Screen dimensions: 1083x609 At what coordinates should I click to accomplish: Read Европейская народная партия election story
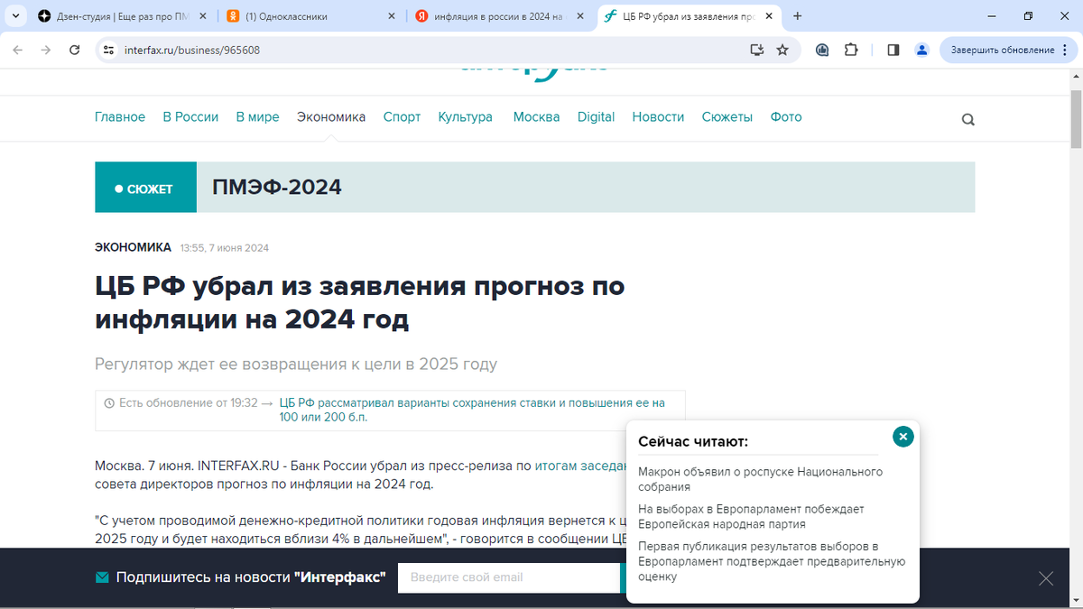751,516
